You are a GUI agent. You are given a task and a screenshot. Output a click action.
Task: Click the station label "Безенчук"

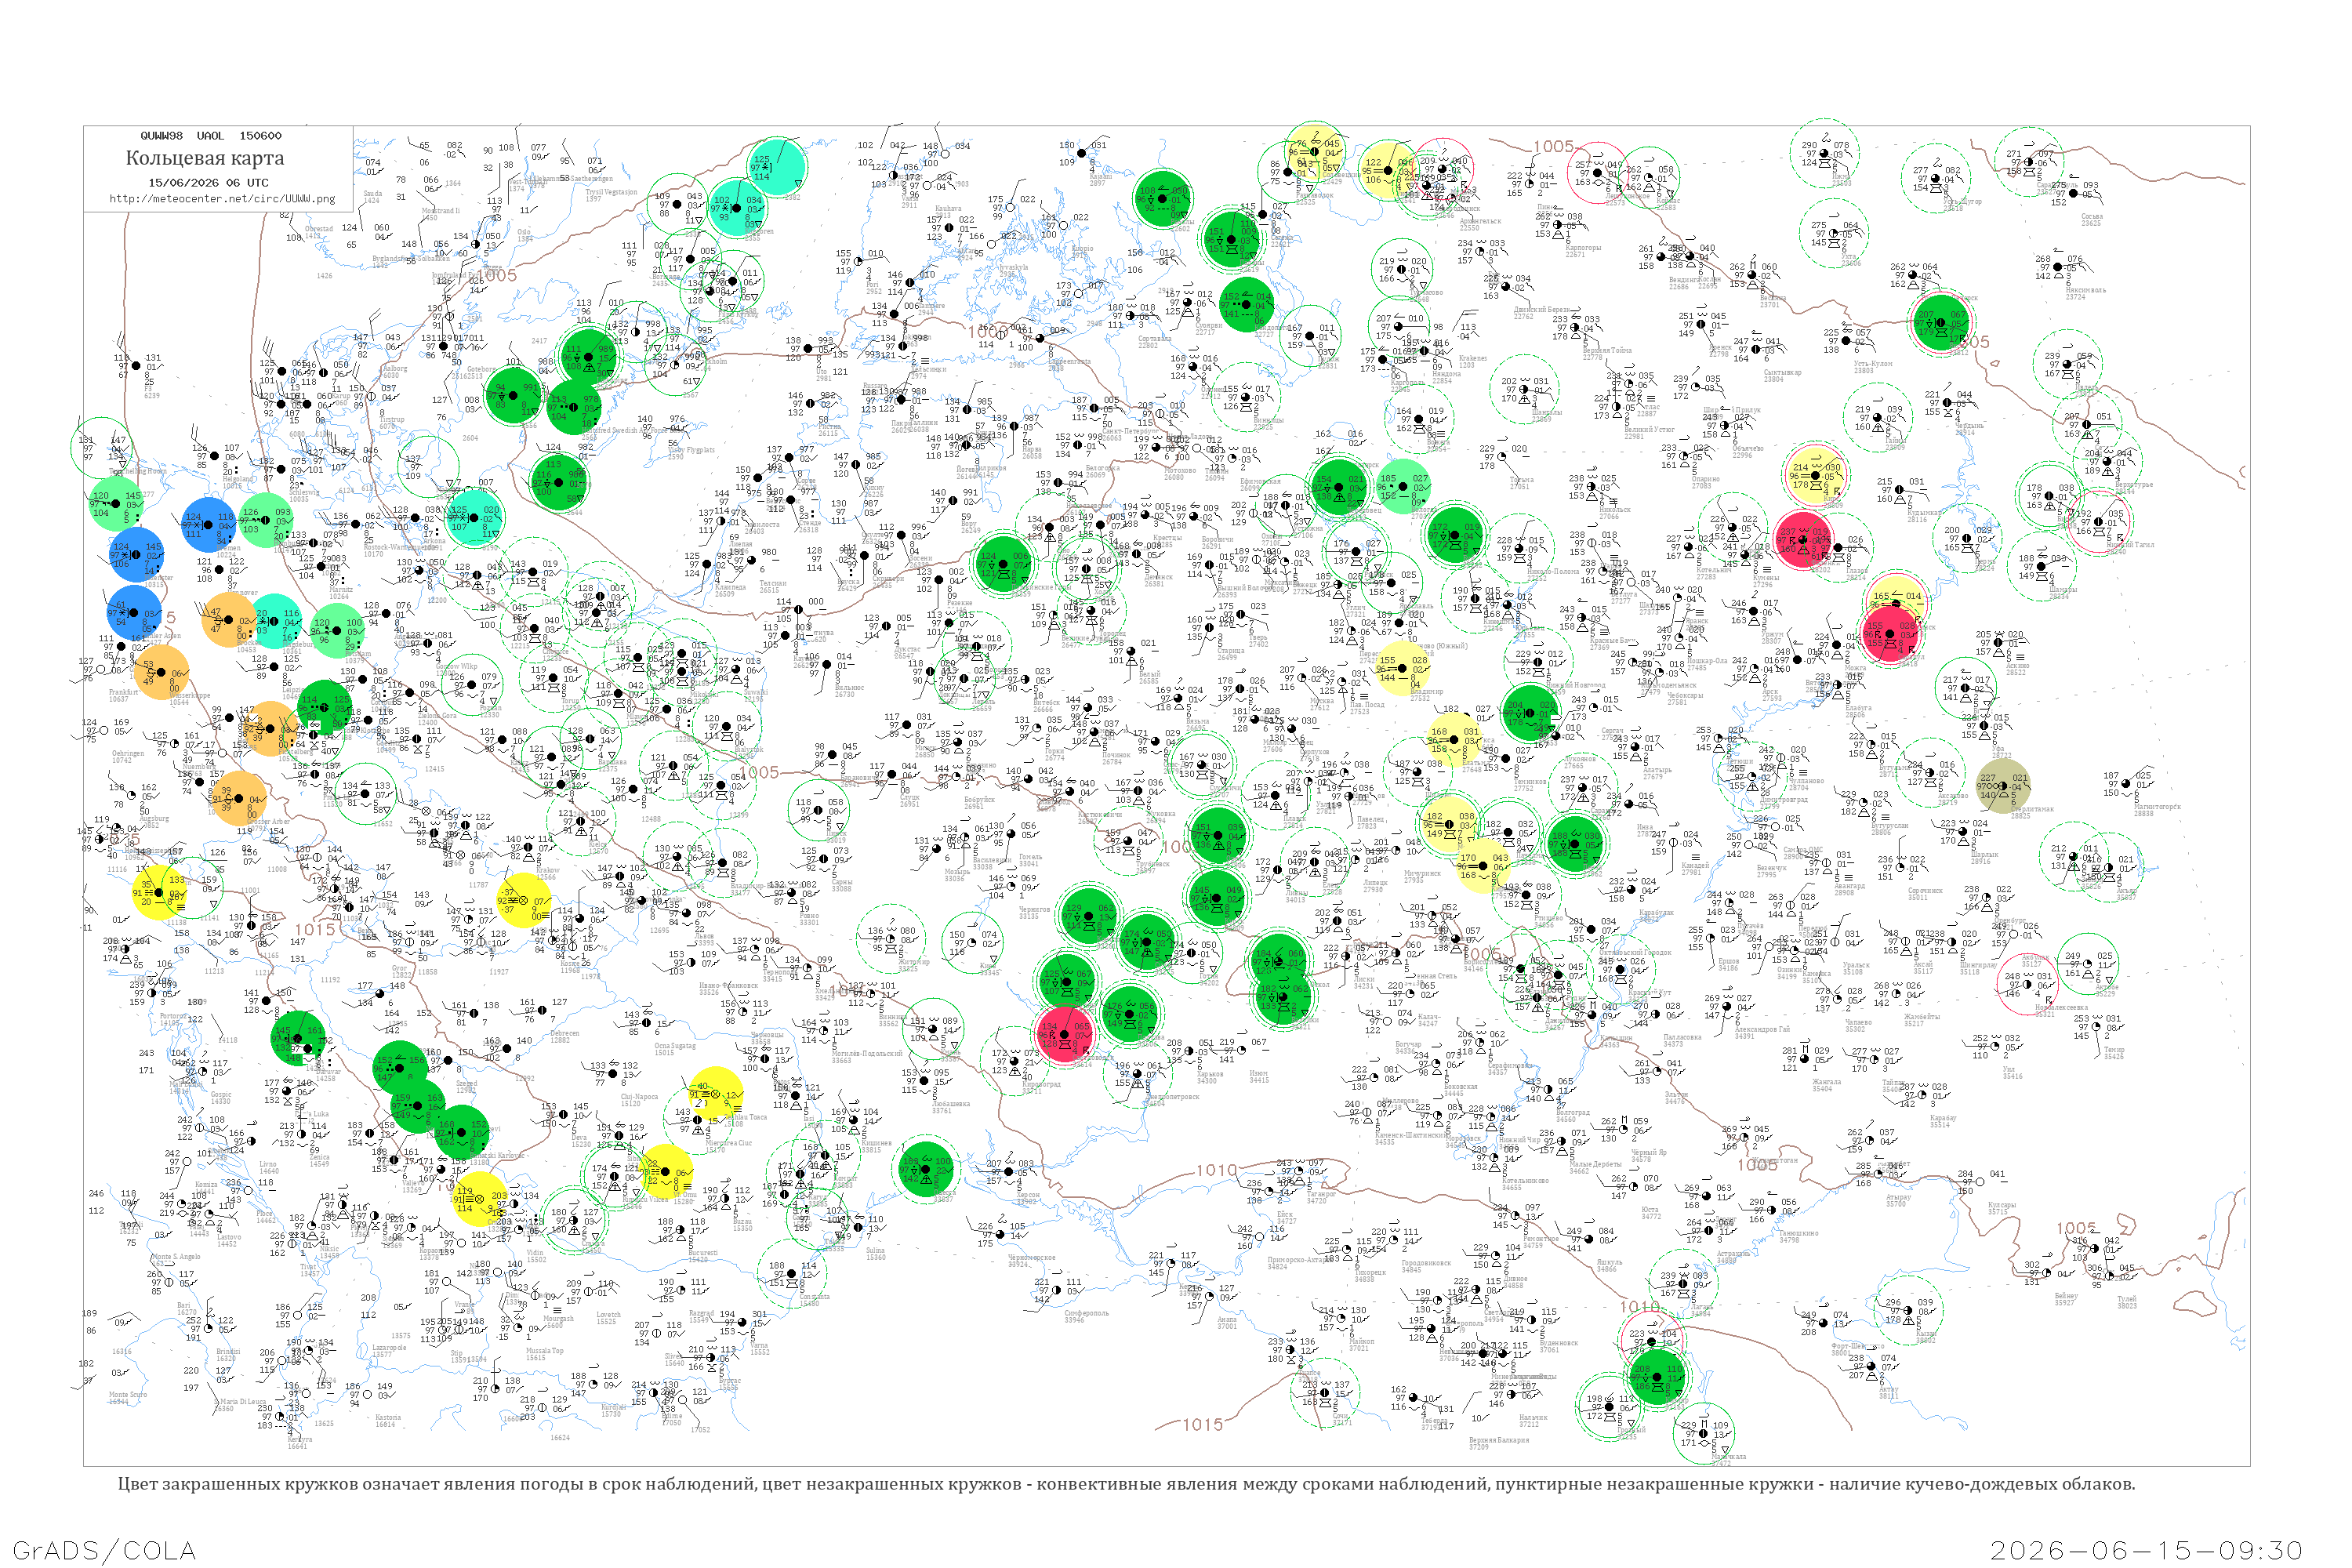pyautogui.click(x=1771, y=868)
